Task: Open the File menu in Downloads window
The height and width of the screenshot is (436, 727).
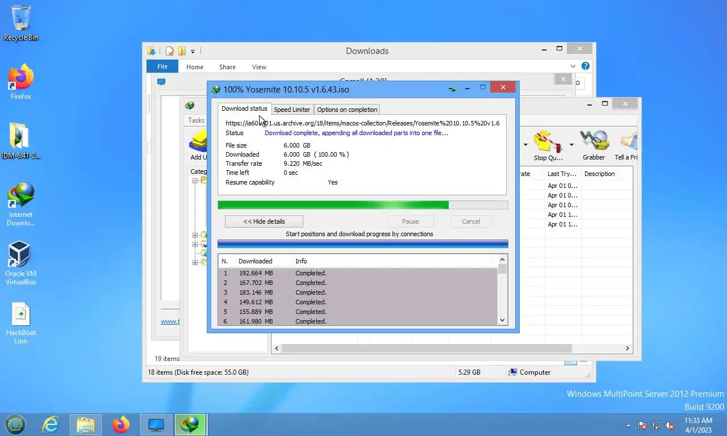Action: [162, 66]
